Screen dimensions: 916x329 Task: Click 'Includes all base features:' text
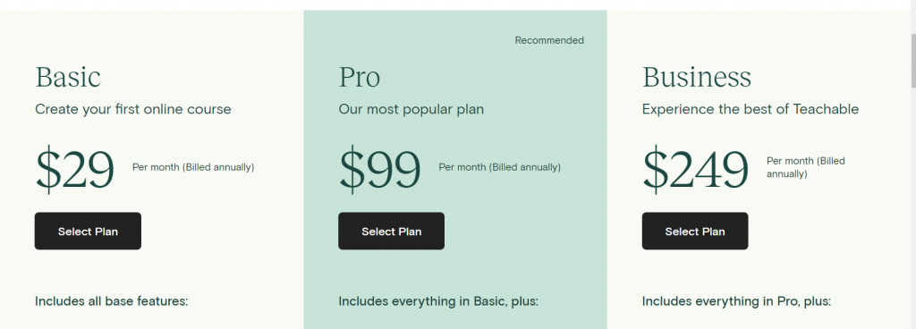[x=112, y=301]
